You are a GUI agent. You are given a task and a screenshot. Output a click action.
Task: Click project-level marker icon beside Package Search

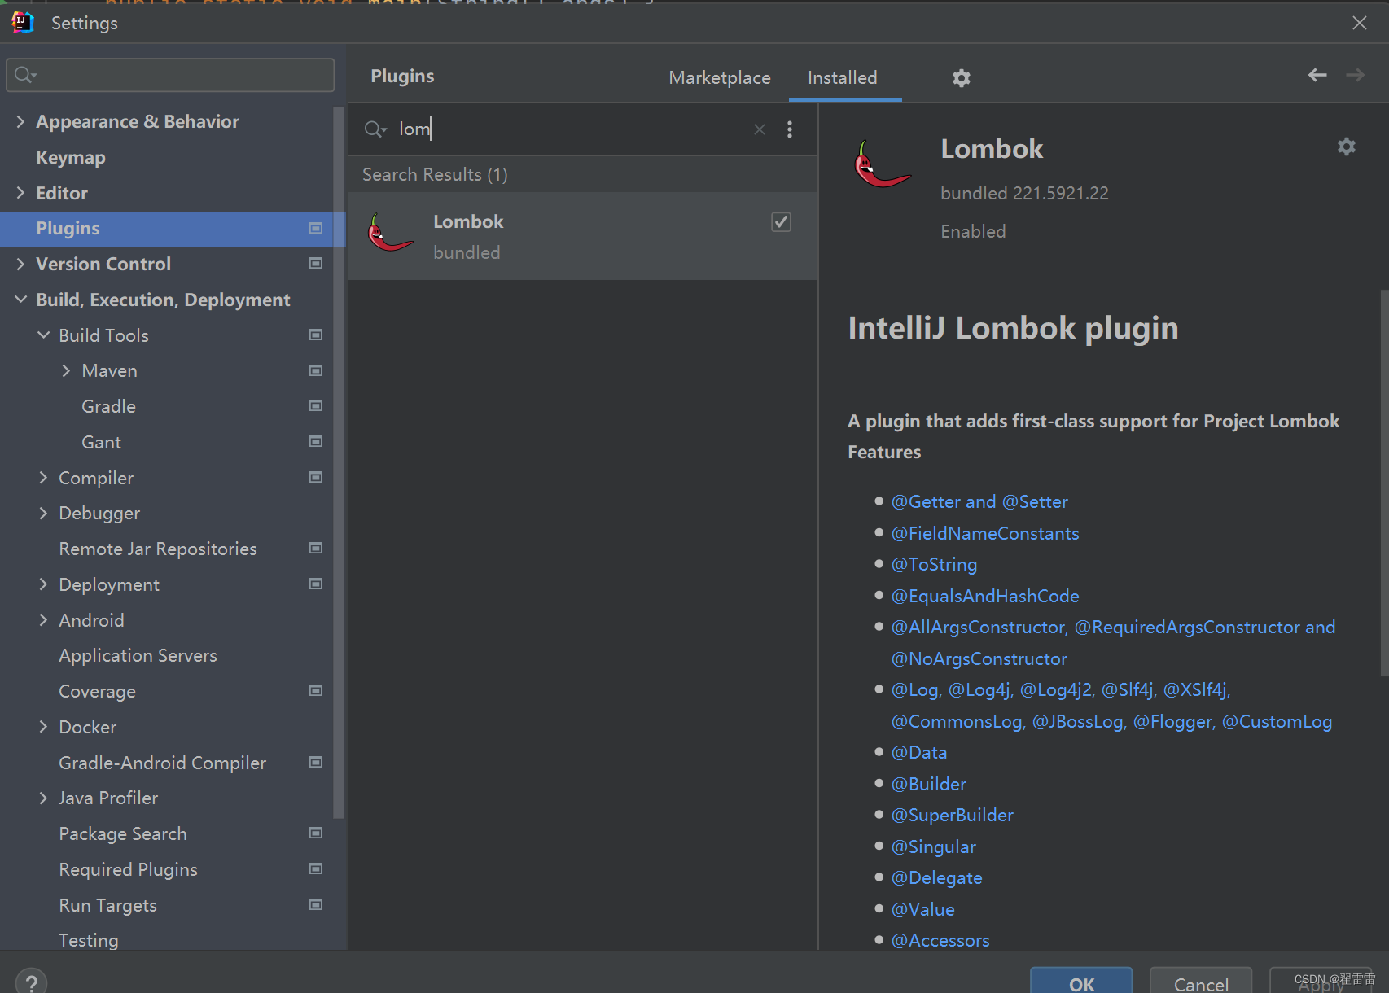pos(316,833)
